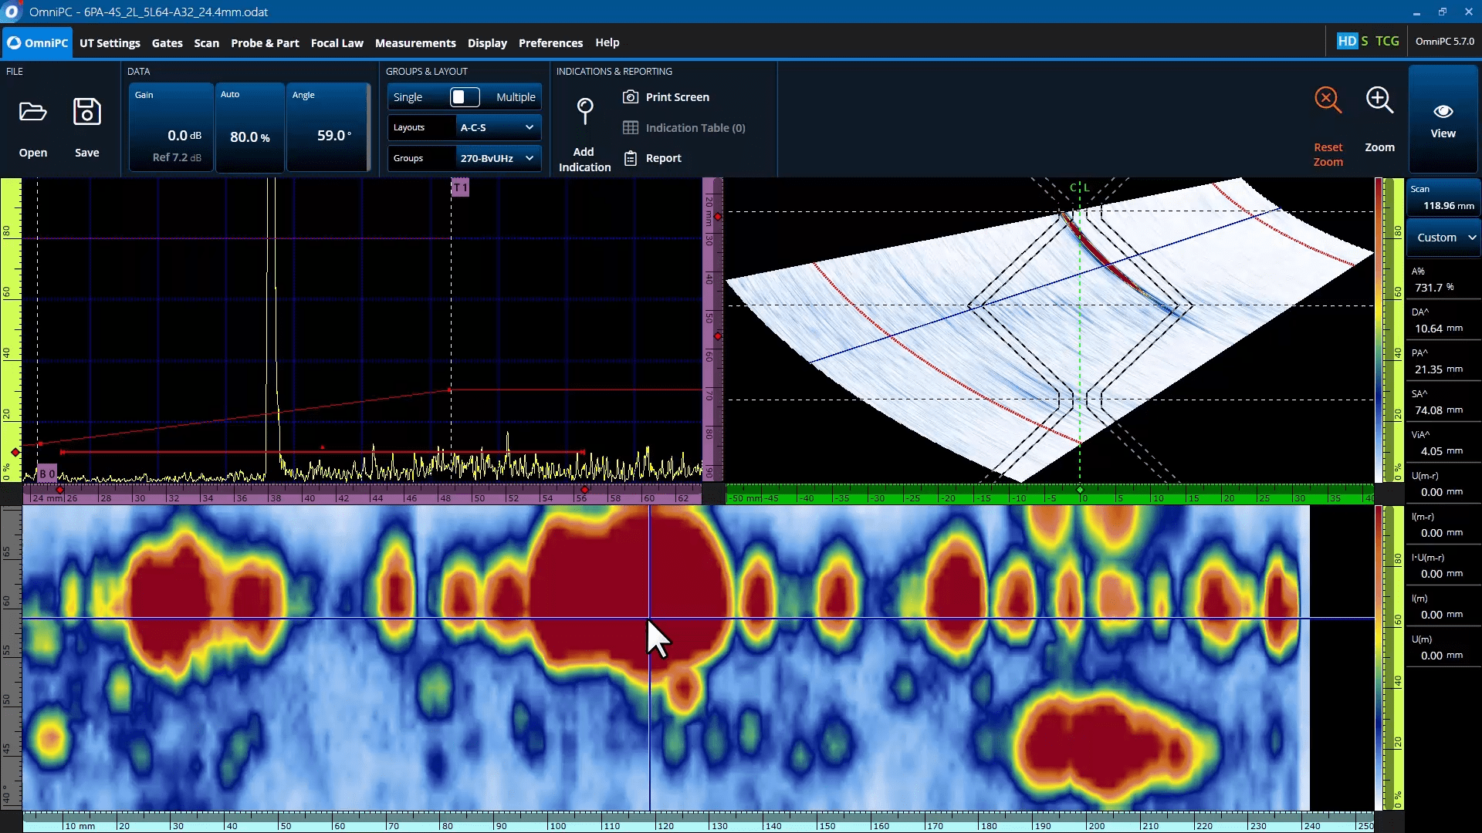Click the Open file folder icon

(32, 113)
